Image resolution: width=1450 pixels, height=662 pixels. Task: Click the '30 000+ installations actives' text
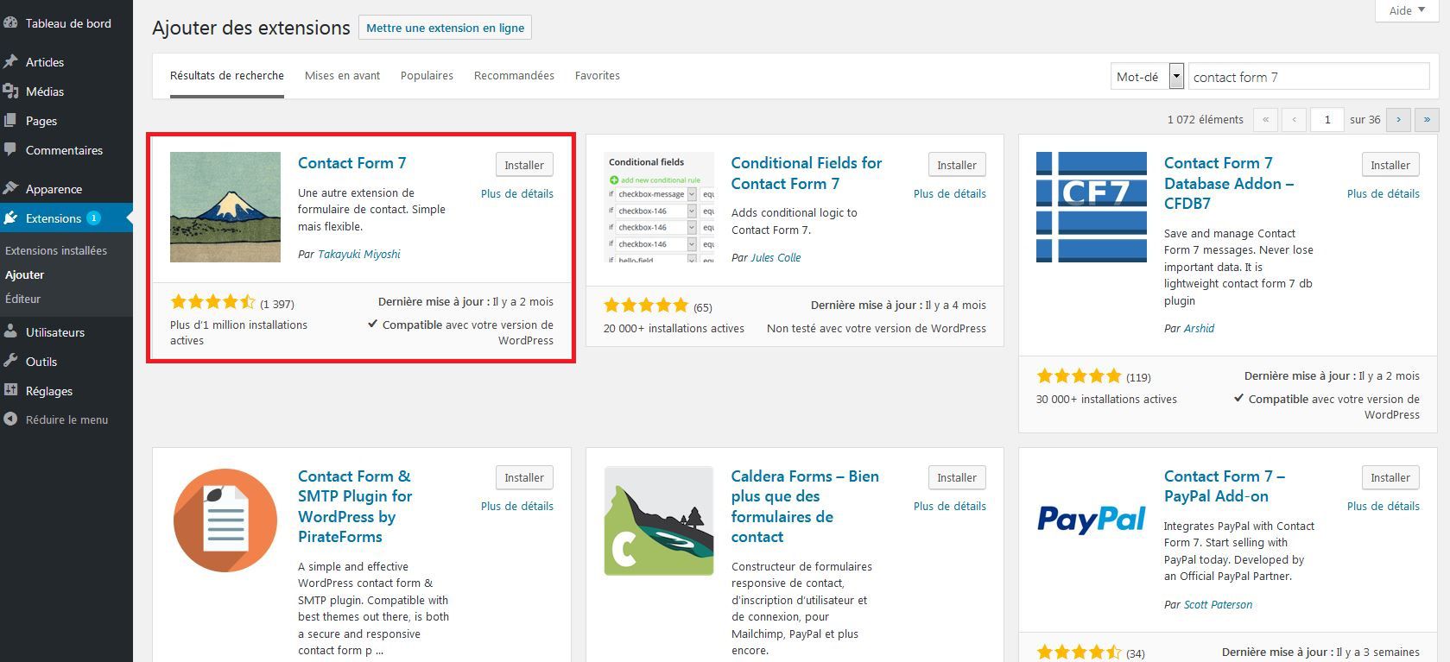[x=1106, y=399]
